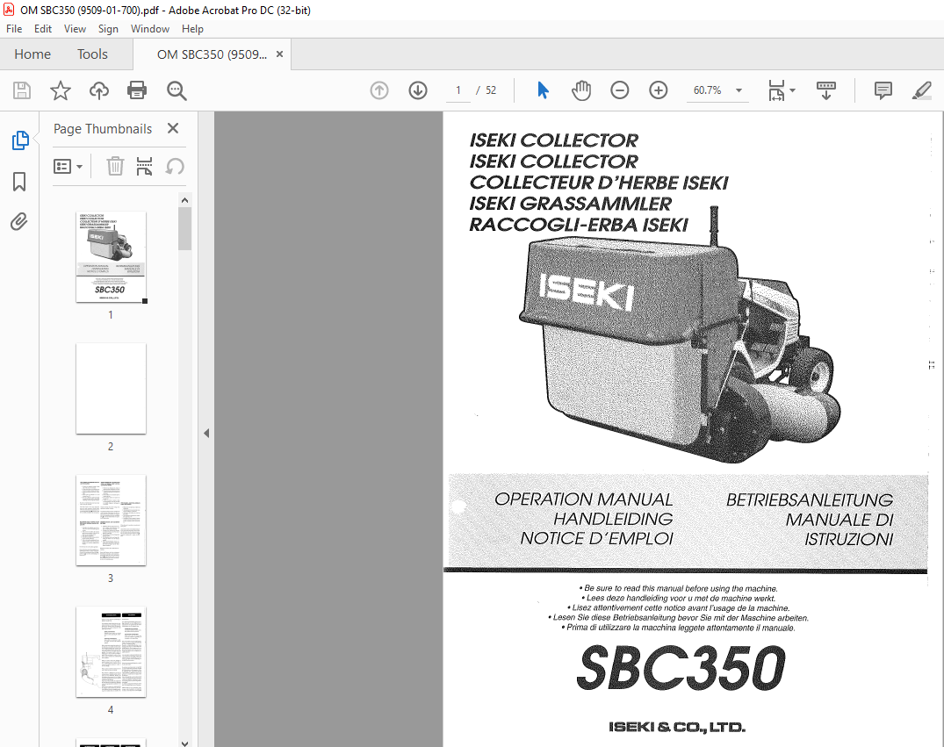The width and height of the screenshot is (944, 747).
Task: Print the document with the printer icon
Action: coord(137,90)
